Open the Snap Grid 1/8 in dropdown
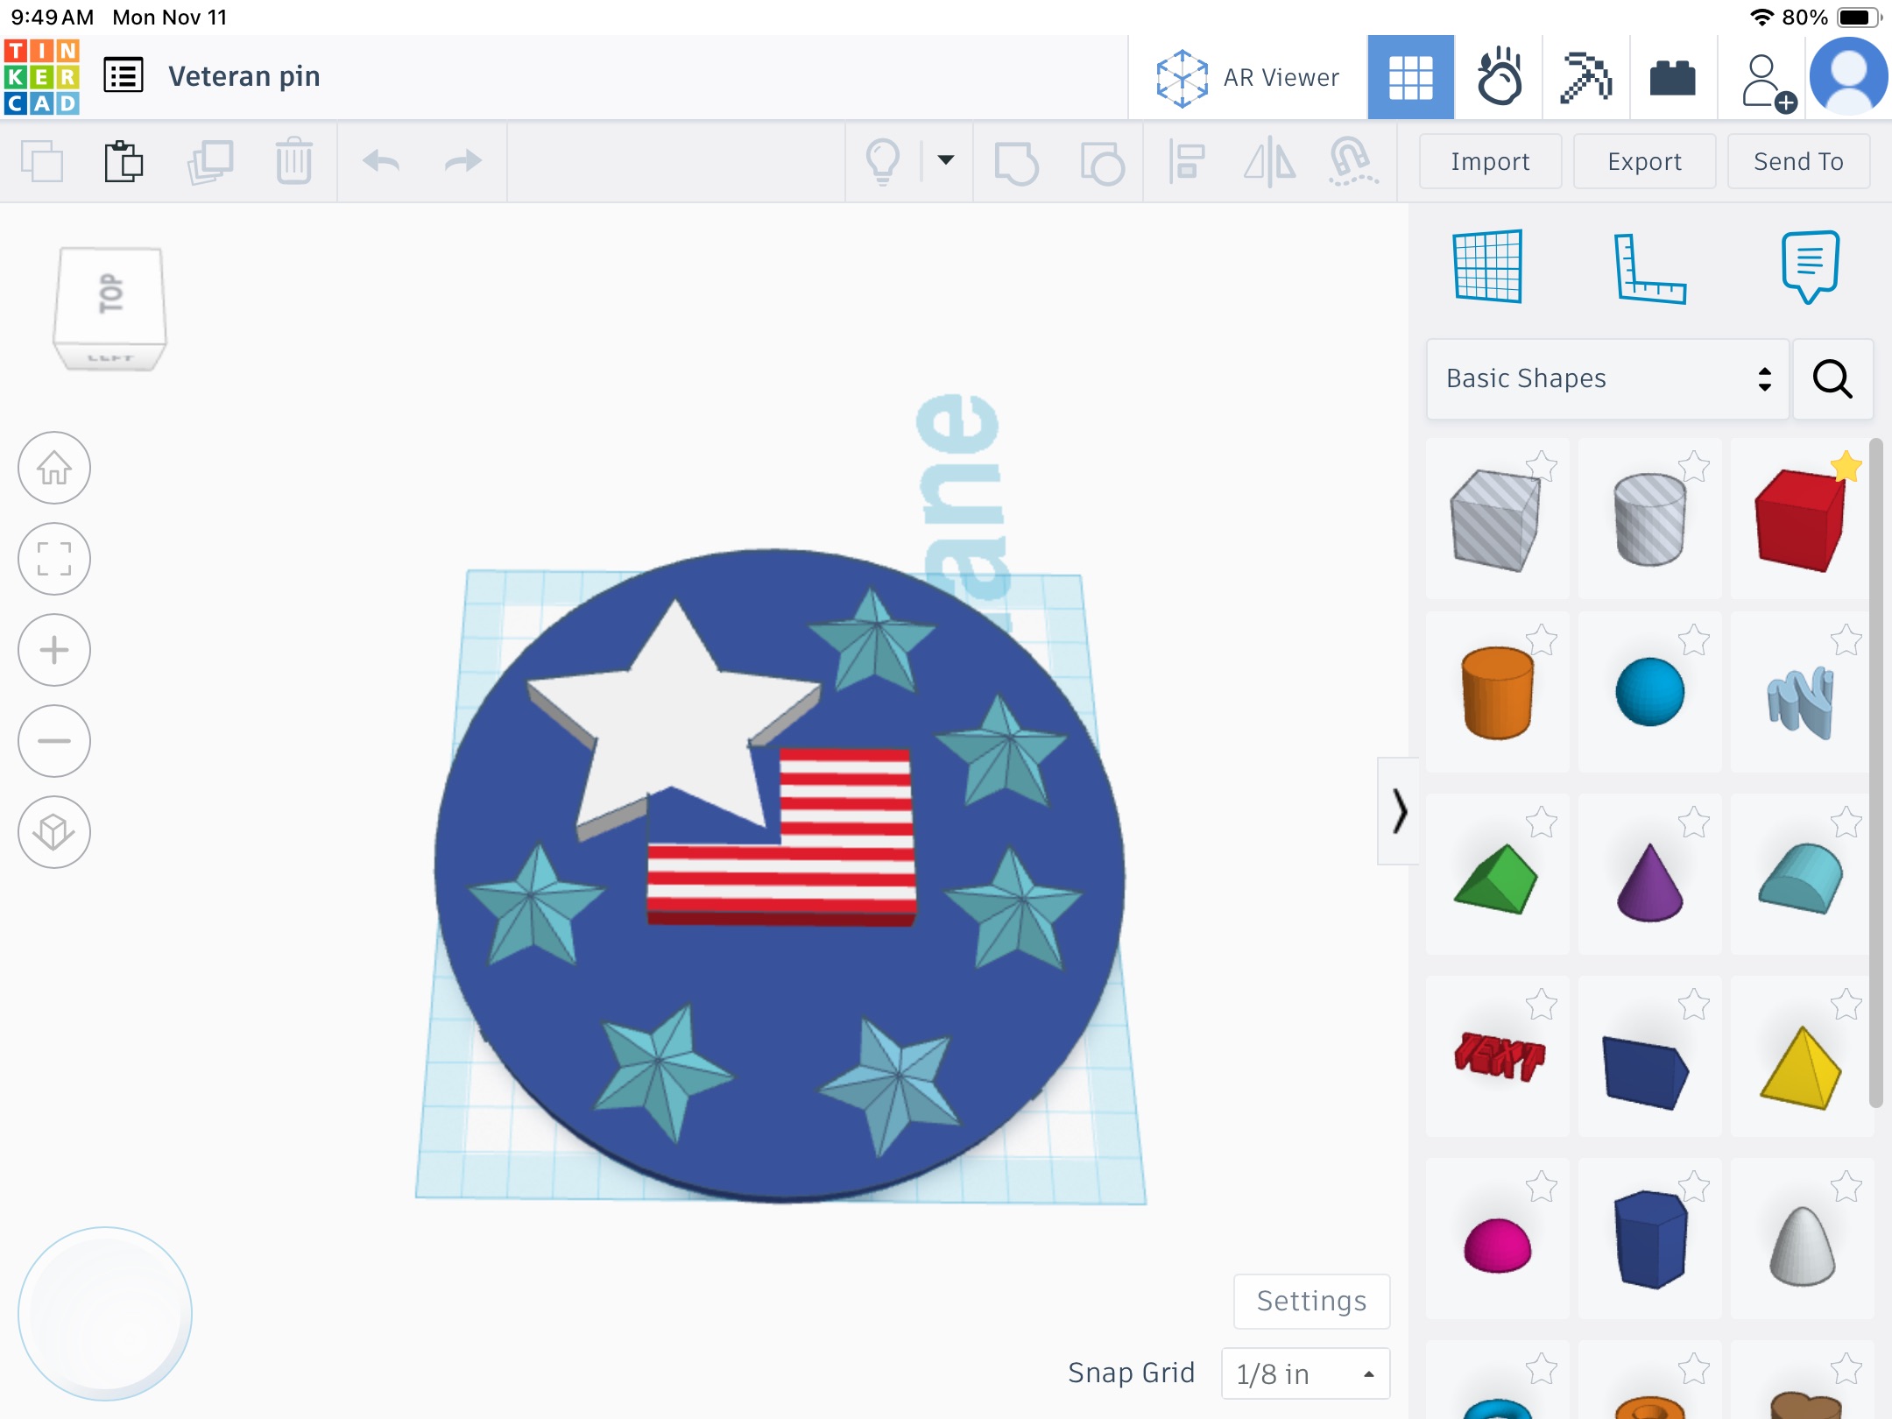1892x1419 pixels. (x=1305, y=1373)
